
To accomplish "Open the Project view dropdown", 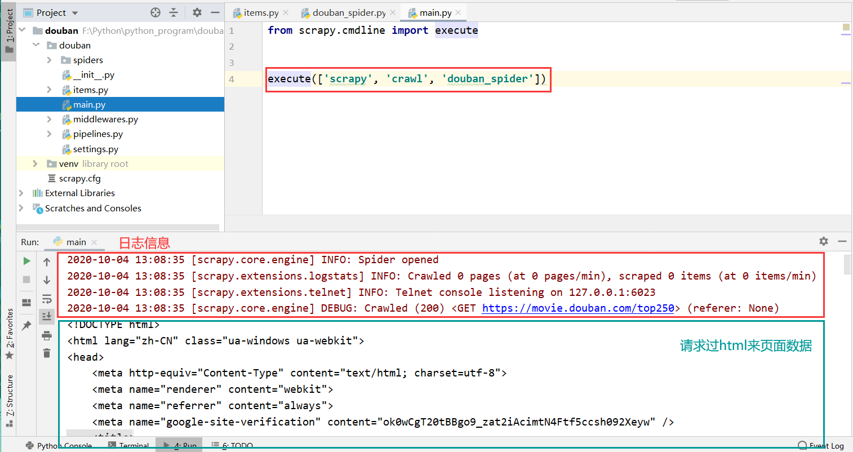I will click(75, 13).
